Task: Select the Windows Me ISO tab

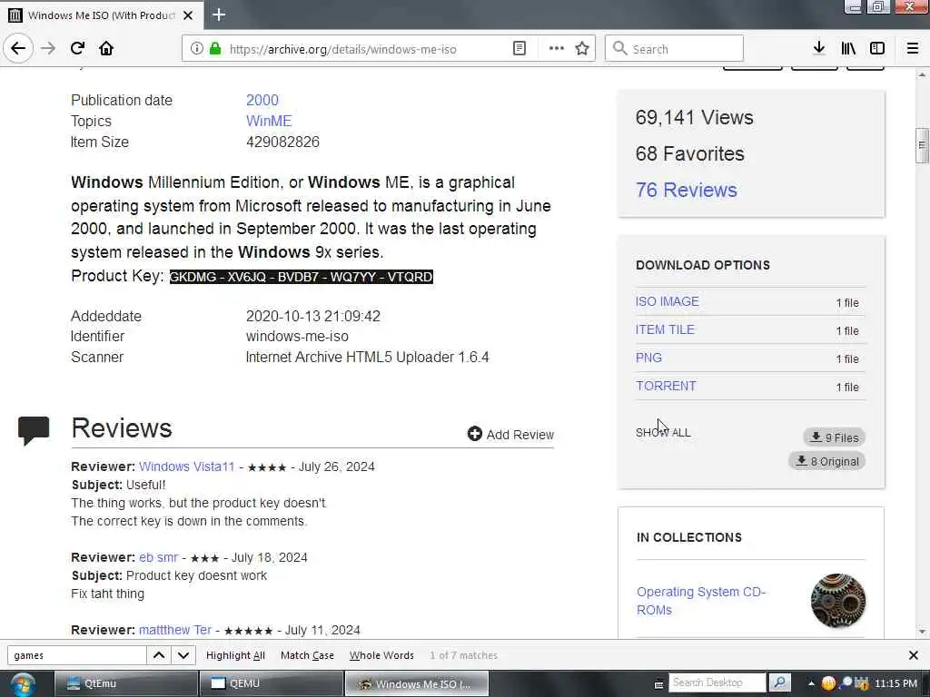Action: [x=101, y=15]
